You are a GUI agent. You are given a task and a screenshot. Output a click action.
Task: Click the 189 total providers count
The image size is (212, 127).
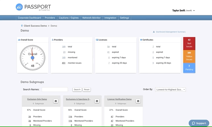coord(64,47)
